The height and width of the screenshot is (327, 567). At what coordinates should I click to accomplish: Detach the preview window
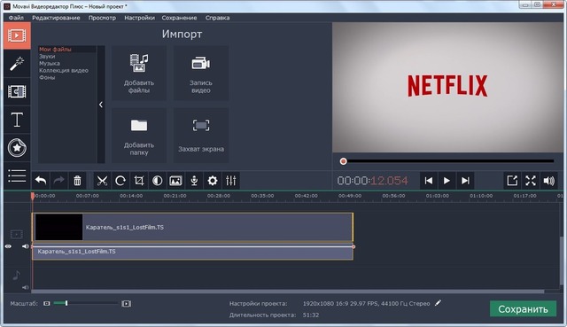coord(512,181)
